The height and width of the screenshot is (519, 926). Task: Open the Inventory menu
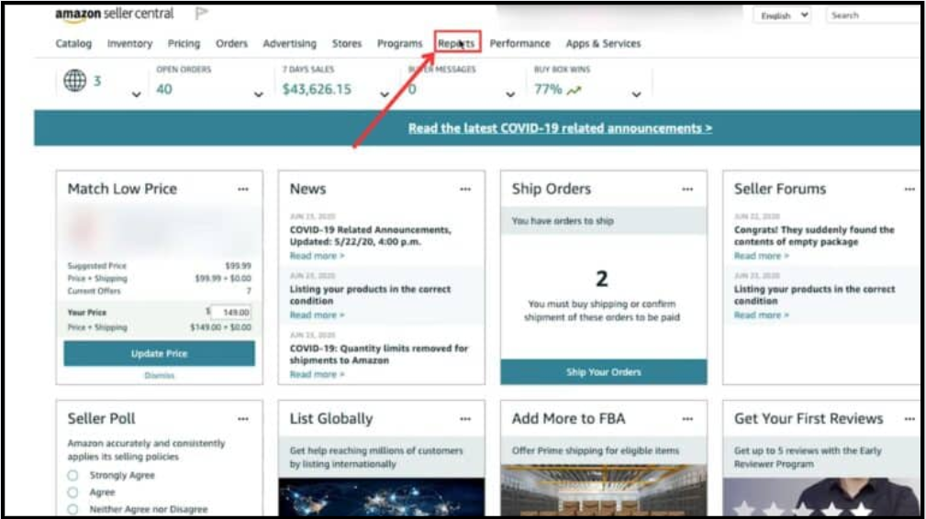click(129, 43)
